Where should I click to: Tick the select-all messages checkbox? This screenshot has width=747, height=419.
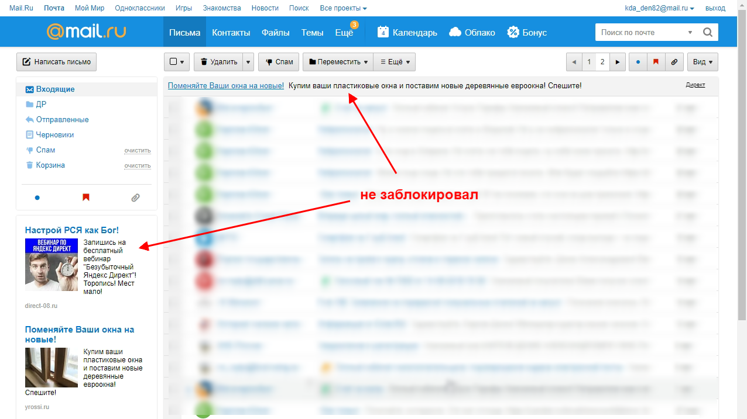point(173,62)
